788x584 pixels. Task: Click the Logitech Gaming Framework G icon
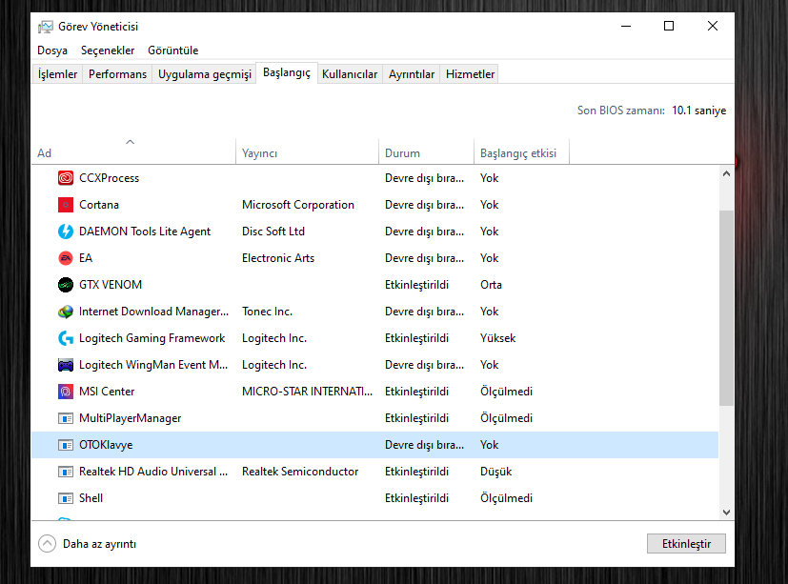66,338
